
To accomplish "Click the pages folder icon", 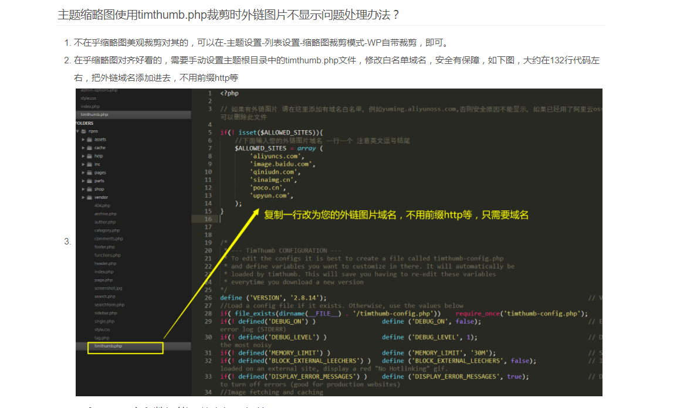I will pyautogui.click(x=89, y=173).
